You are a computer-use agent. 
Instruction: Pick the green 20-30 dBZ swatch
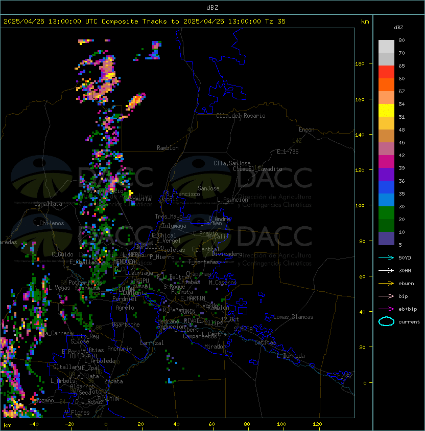(386, 213)
